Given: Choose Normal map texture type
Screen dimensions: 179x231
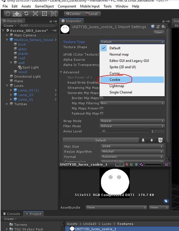Looking at the screenshot, I should coord(132,55).
